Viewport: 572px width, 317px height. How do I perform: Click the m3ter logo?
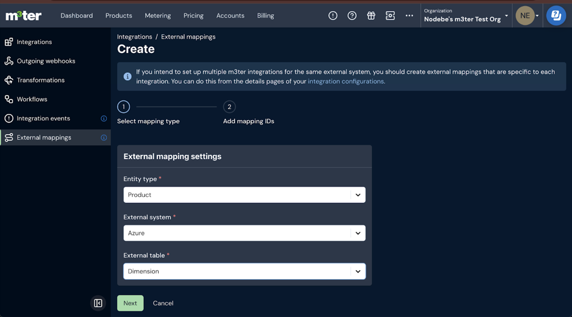coord(23,16)
